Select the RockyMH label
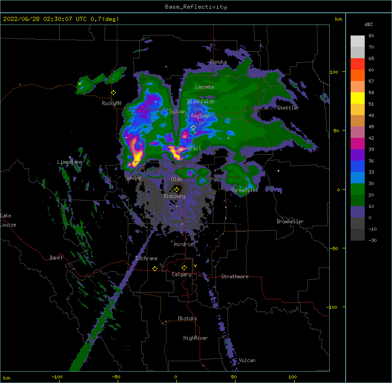Viewport: 392px width, 383px height. [111, 103]
